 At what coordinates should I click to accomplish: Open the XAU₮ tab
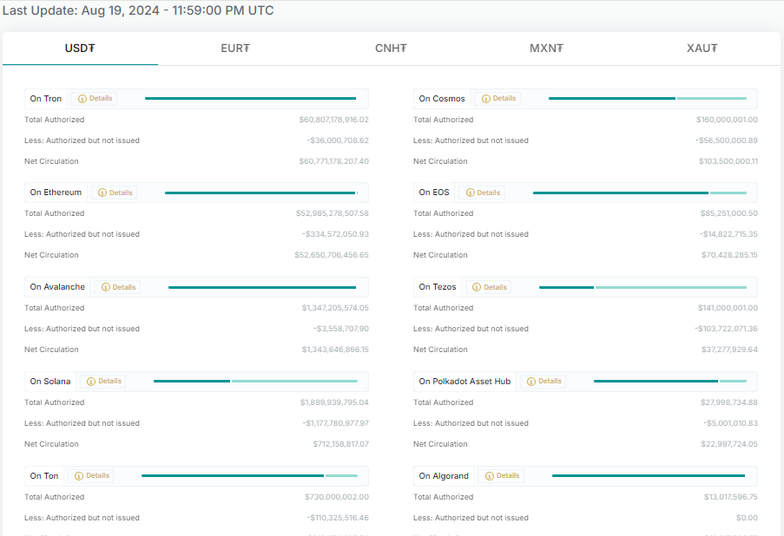pyautogui.click(x=702, y=49)
